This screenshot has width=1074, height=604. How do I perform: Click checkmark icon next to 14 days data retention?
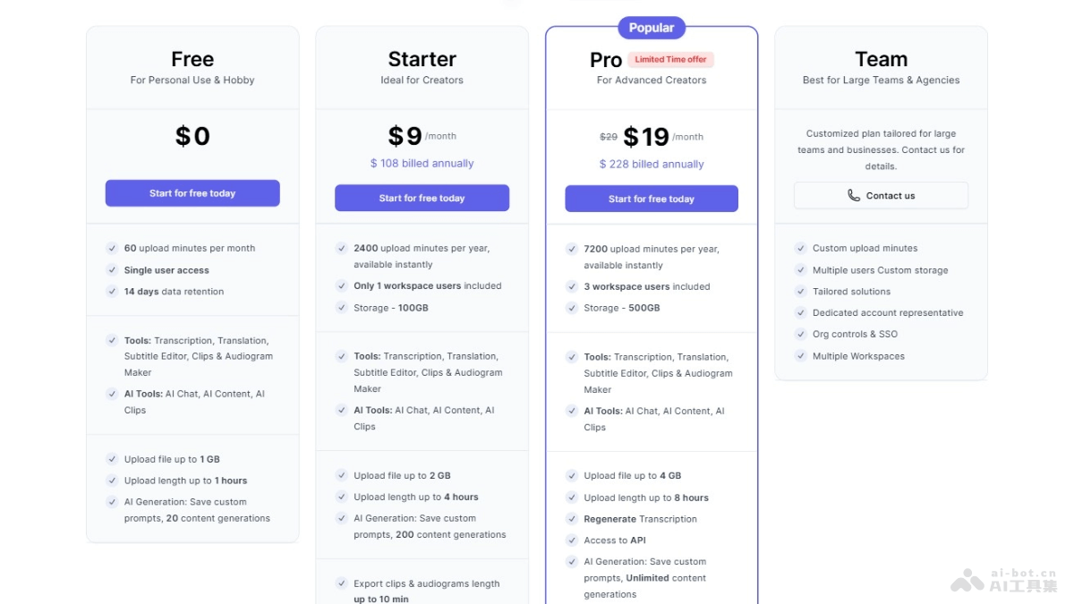pos(112,292)
